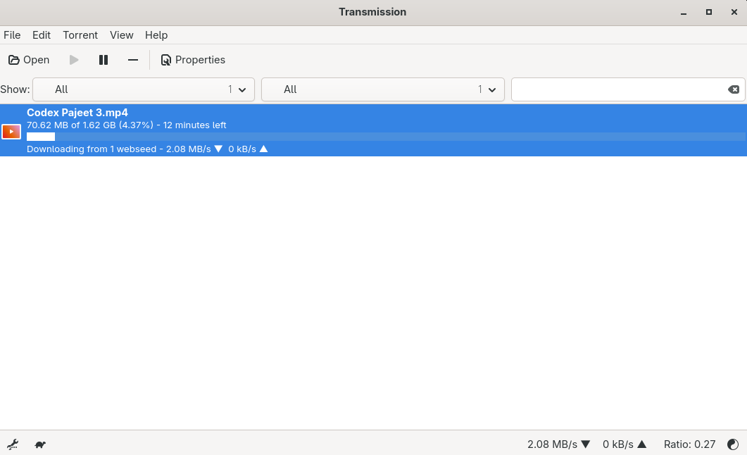
Task: Expand the tracker filter dropdown showing All
Action: 383,89
